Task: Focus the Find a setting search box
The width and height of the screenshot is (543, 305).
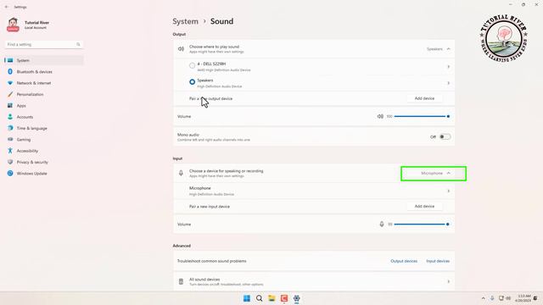Action: click(x=43, y=44)
